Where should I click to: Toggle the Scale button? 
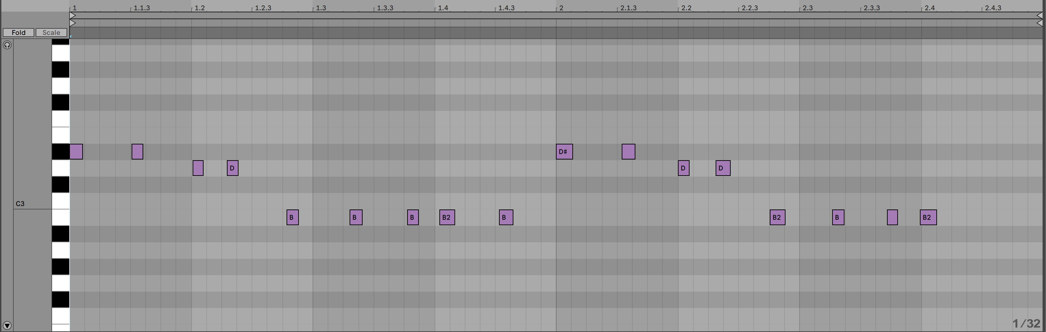pyautogui.click(x=51, y=33)
